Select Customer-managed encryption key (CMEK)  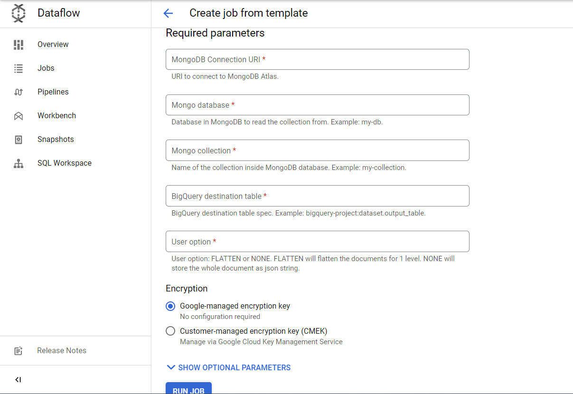[170, 331]
